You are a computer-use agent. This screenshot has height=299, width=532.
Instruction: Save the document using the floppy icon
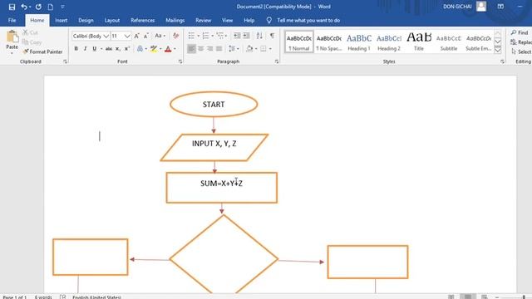tap(12, 7)
